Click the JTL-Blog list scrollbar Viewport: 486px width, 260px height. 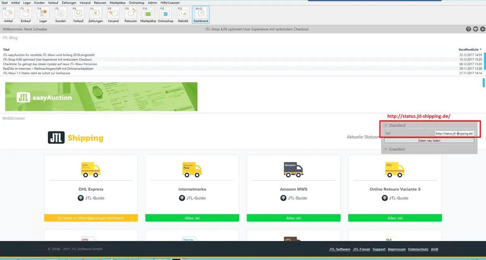tap(484, 61)
